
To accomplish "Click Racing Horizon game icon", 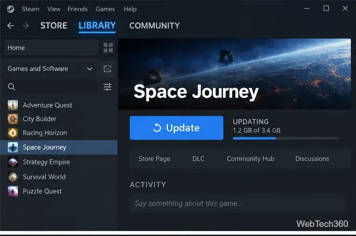I will click(13, 133).
